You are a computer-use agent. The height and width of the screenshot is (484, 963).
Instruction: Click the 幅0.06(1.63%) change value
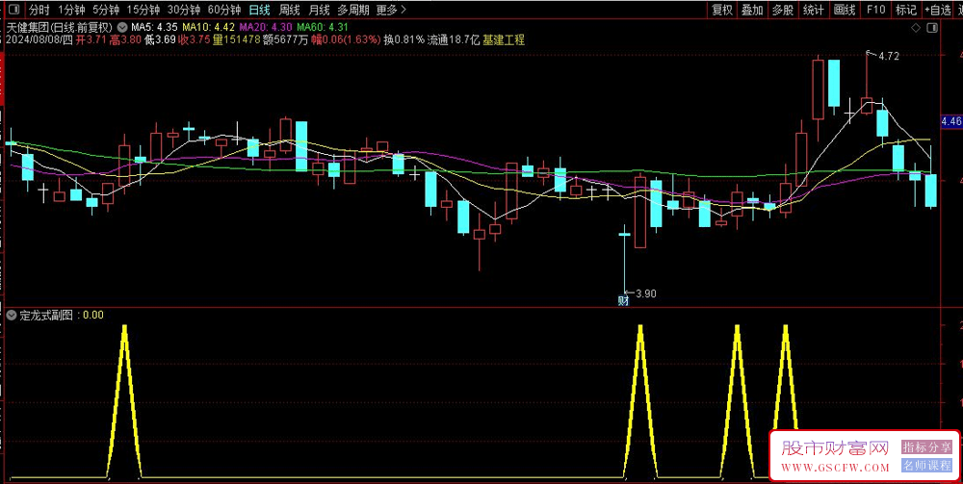[x=345, y=39]
